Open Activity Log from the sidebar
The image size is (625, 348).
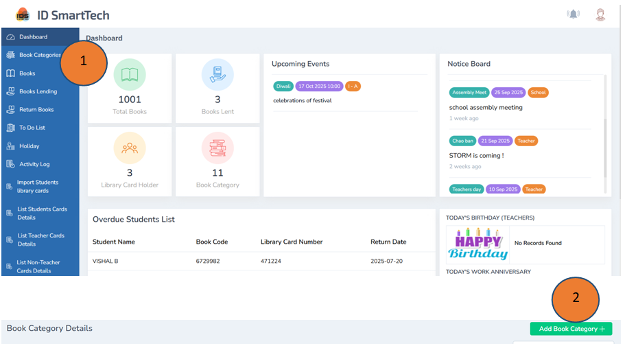pos(34,164)
